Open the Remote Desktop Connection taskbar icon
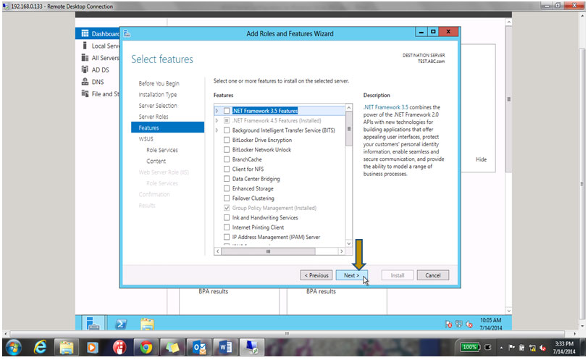 [x=251, y=348]
